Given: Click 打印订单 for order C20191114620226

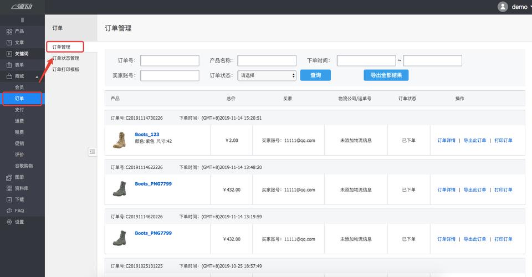Looking at the screenshot, I should click(503, 239).
